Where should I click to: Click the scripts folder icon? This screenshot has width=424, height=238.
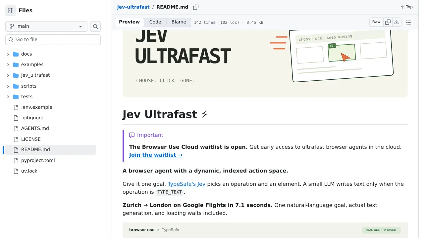[x=16, y=86]
